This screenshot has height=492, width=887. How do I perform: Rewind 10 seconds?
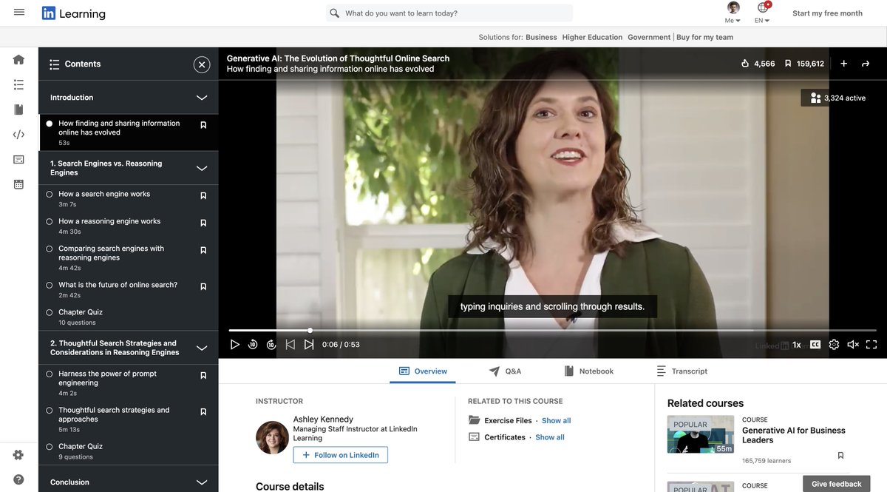pos(253,345)
